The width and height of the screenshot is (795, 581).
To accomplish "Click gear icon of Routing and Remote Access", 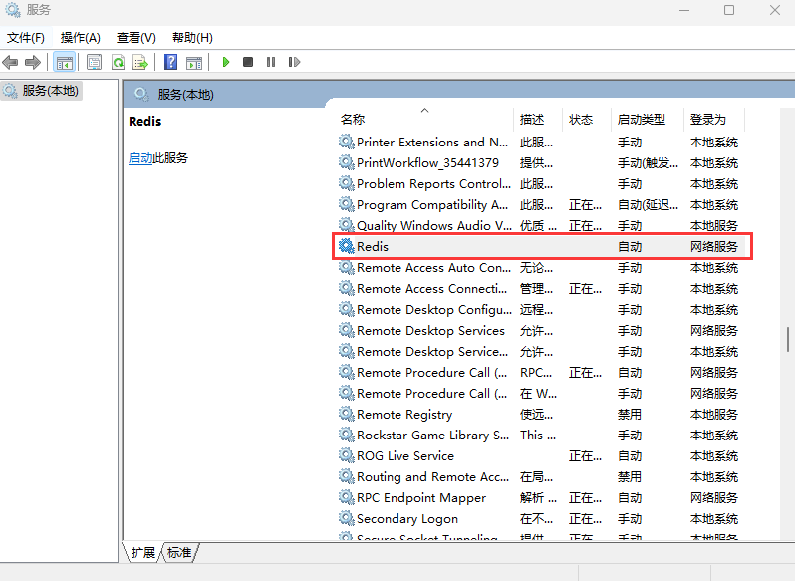I will click(347, 476).
